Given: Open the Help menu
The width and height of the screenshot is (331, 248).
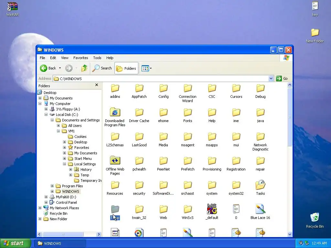Looking at the screenshot, I should [x=110, y=58].
